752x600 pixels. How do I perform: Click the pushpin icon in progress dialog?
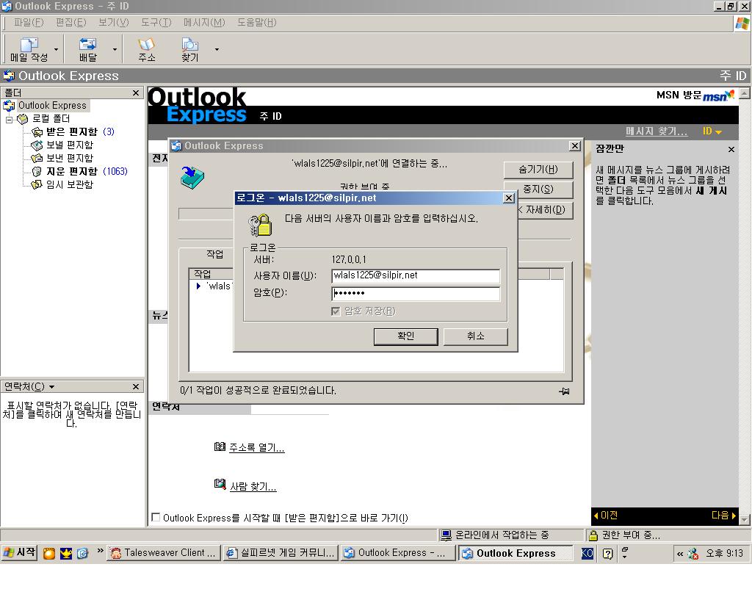point(564,391)
